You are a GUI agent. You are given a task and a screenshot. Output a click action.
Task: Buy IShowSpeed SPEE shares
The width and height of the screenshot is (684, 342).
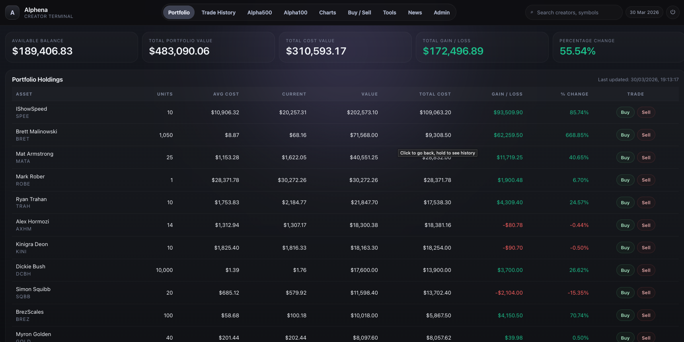coord(625,112)
